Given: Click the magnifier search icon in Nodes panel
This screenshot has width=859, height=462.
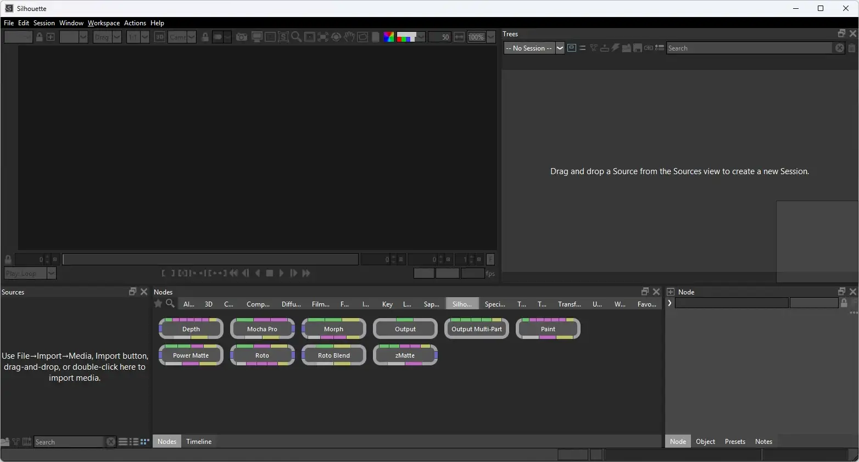Looking at the screenshot, I should [x=170, y=303].
